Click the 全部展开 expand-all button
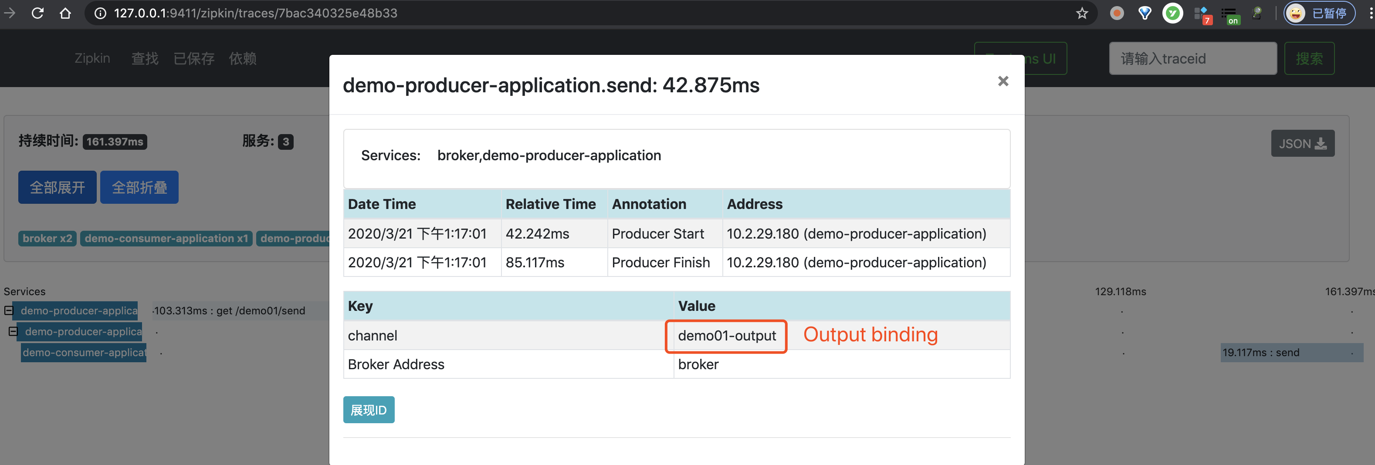The height and width of the screenshot is (465, 1375). click(57, 187)
